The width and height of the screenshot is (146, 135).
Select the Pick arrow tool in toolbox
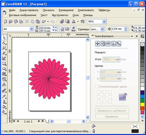(x=4, y=38)
